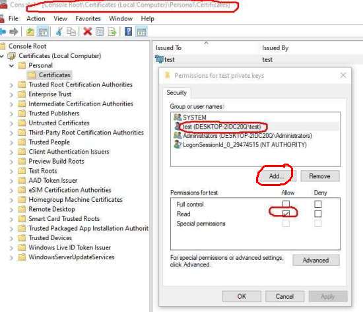Expand the Remote Desktop tree node
This screenshot has height=312, width=363.
click(x=11, y=210)
